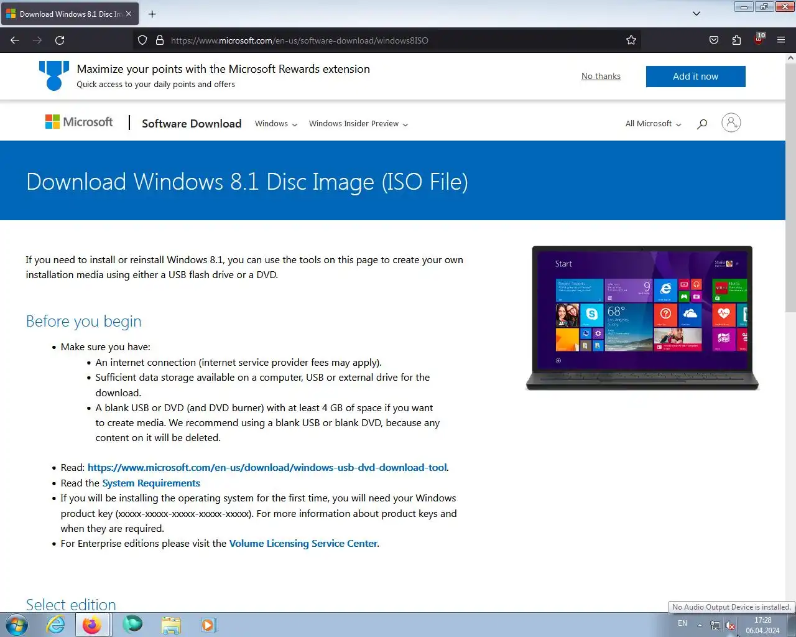Screen dimensions: 796x637
Task: Click the Windows 8.1 laptop image
Action: click(x=642, y=318)
